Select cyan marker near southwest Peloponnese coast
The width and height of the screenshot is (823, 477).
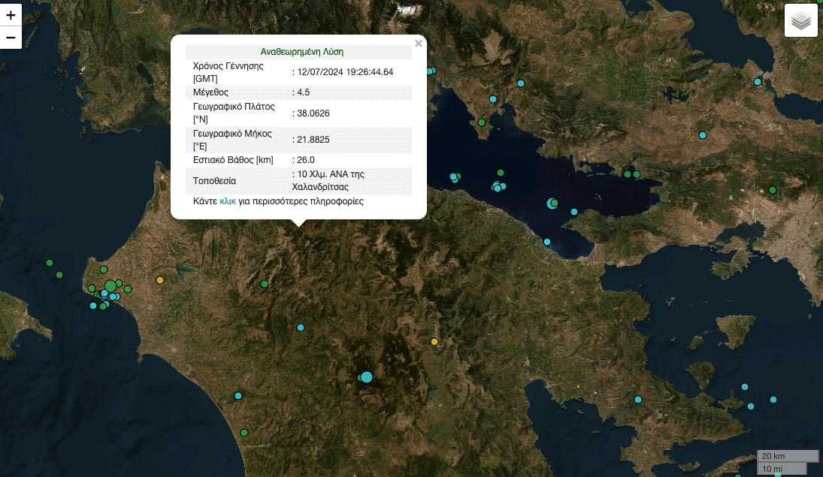point(238,396)
